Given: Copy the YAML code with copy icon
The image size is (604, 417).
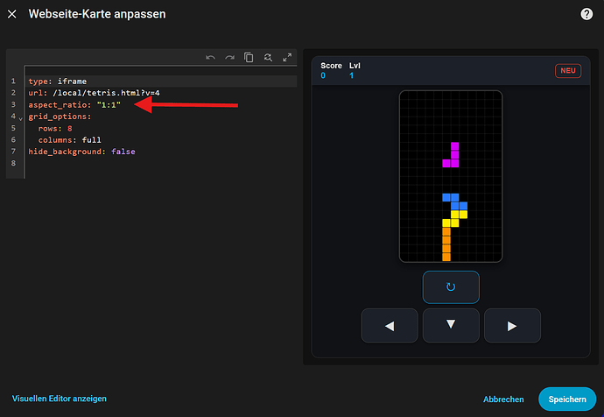Looking at the screenshot, I should pyautogui.click(x=249, y=58).
